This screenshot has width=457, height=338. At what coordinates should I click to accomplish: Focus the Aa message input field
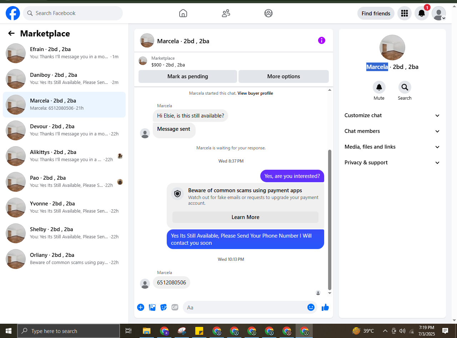(250, 307)
